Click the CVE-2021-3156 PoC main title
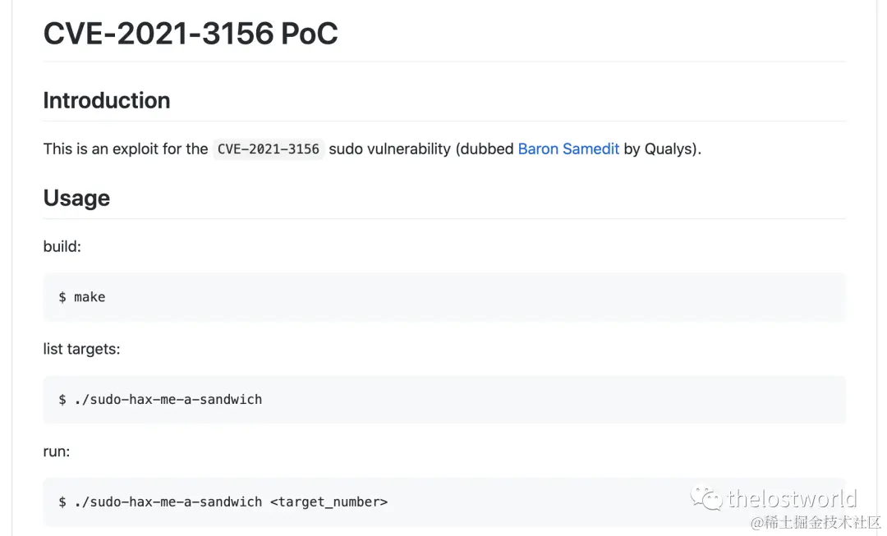Viewport: 887px width, 536px height. (x=191, y=34)
